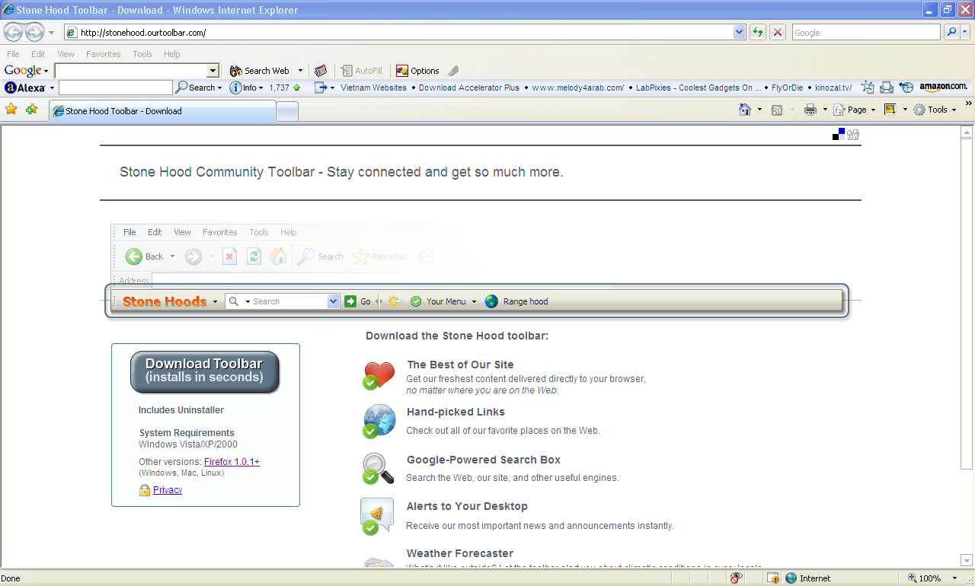Open the Google toolbar logo dropdown
Screen dimensions: 975x586
click(x=46, y=71)
